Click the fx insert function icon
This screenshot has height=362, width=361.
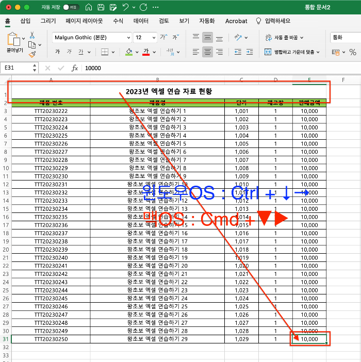(x=75, y=68)
